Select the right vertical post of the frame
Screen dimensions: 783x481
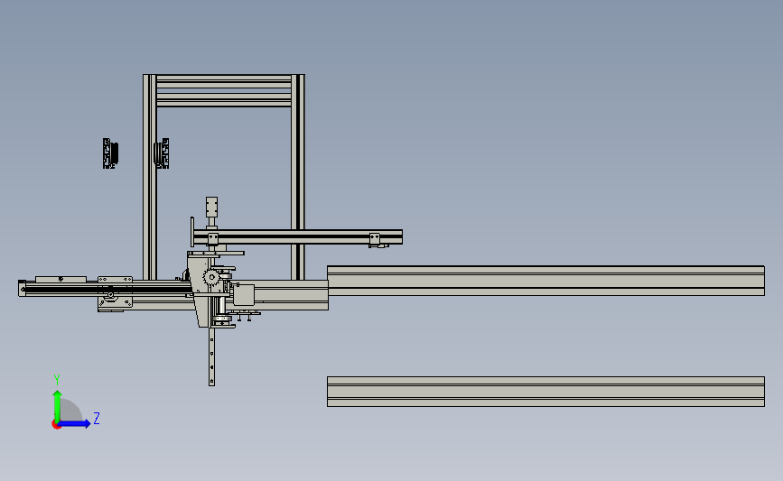[x=298, y=177]
